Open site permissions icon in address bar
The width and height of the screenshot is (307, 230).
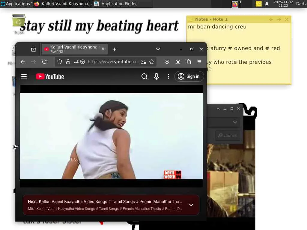tap(76, 62)
